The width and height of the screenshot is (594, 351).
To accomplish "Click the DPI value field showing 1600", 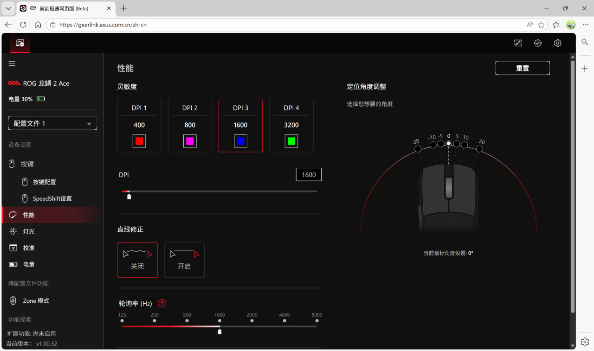I will tap(309, 175).
